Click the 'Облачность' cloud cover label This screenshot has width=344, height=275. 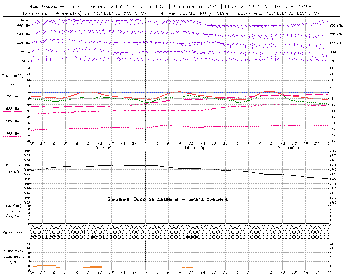click(x=14, y=233)
